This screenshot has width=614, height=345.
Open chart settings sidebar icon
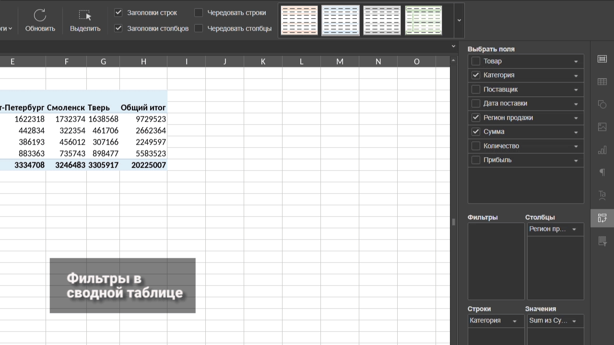[602, 150]
